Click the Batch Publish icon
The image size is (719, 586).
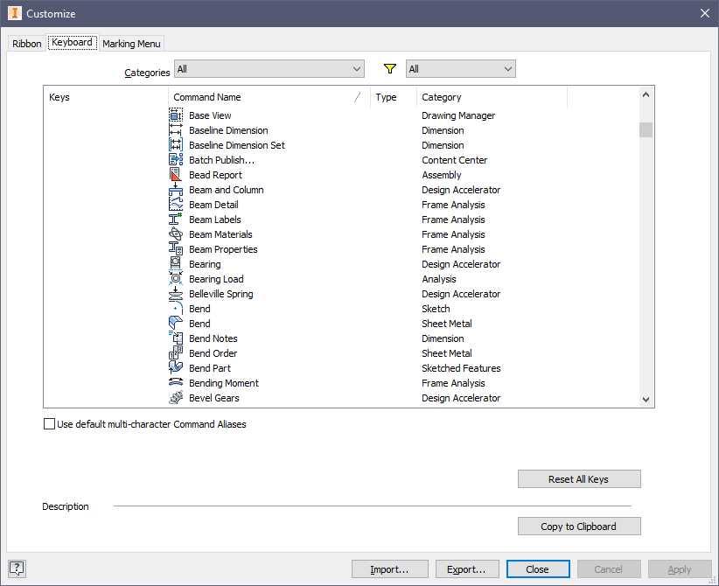(176, 160)
